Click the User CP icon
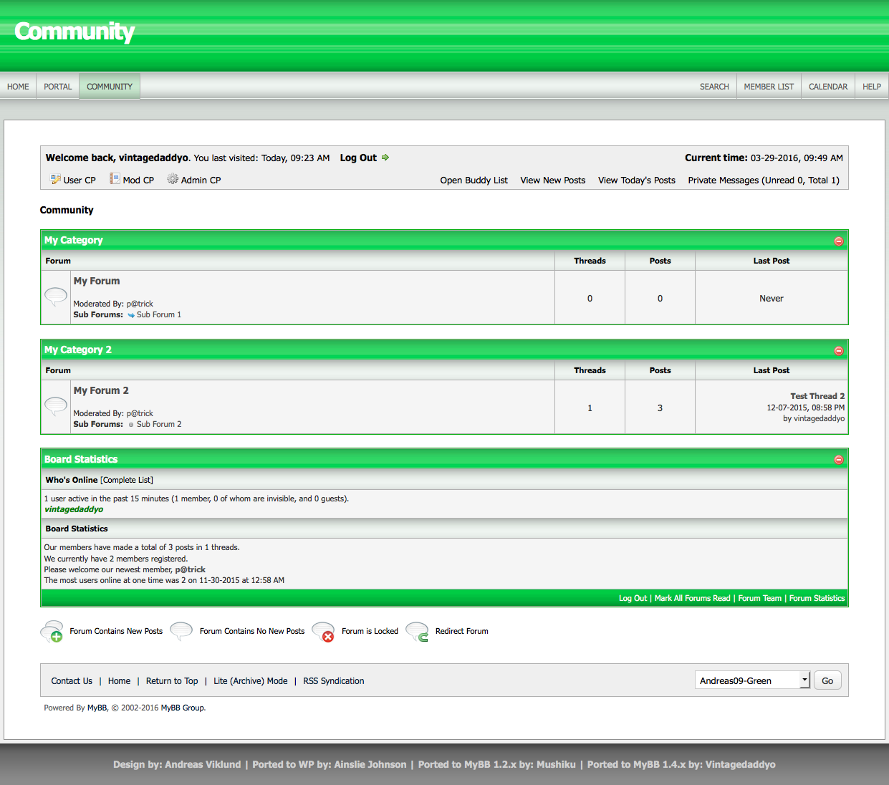The image size is (889, 785). pos(55,179)
